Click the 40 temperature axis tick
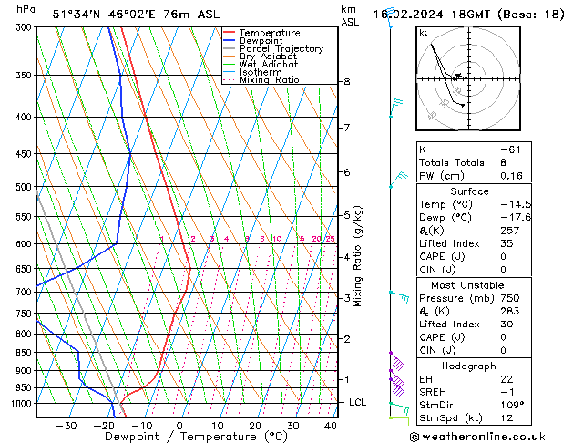 (x=331, y=426)
